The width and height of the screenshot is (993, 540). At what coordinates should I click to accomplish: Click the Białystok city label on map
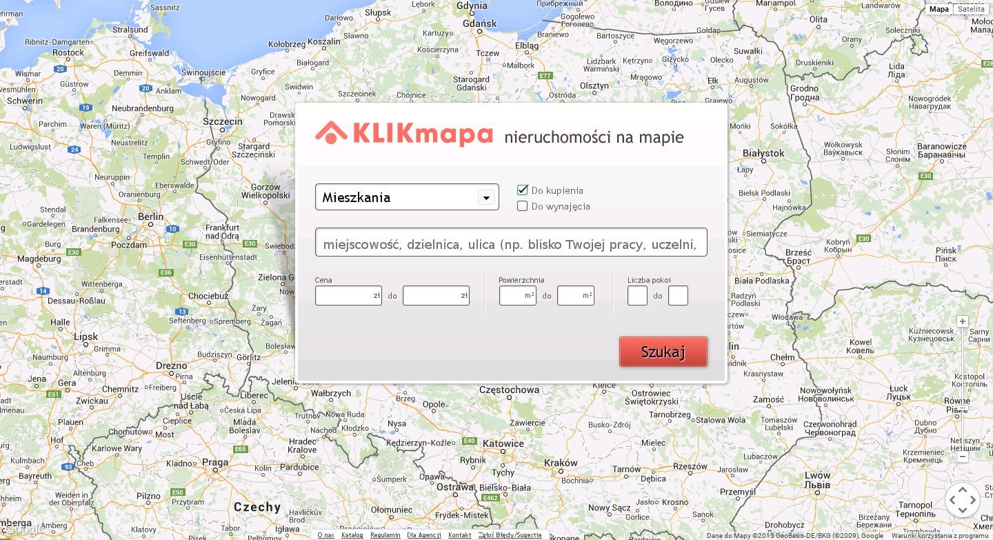click(763, 153)
